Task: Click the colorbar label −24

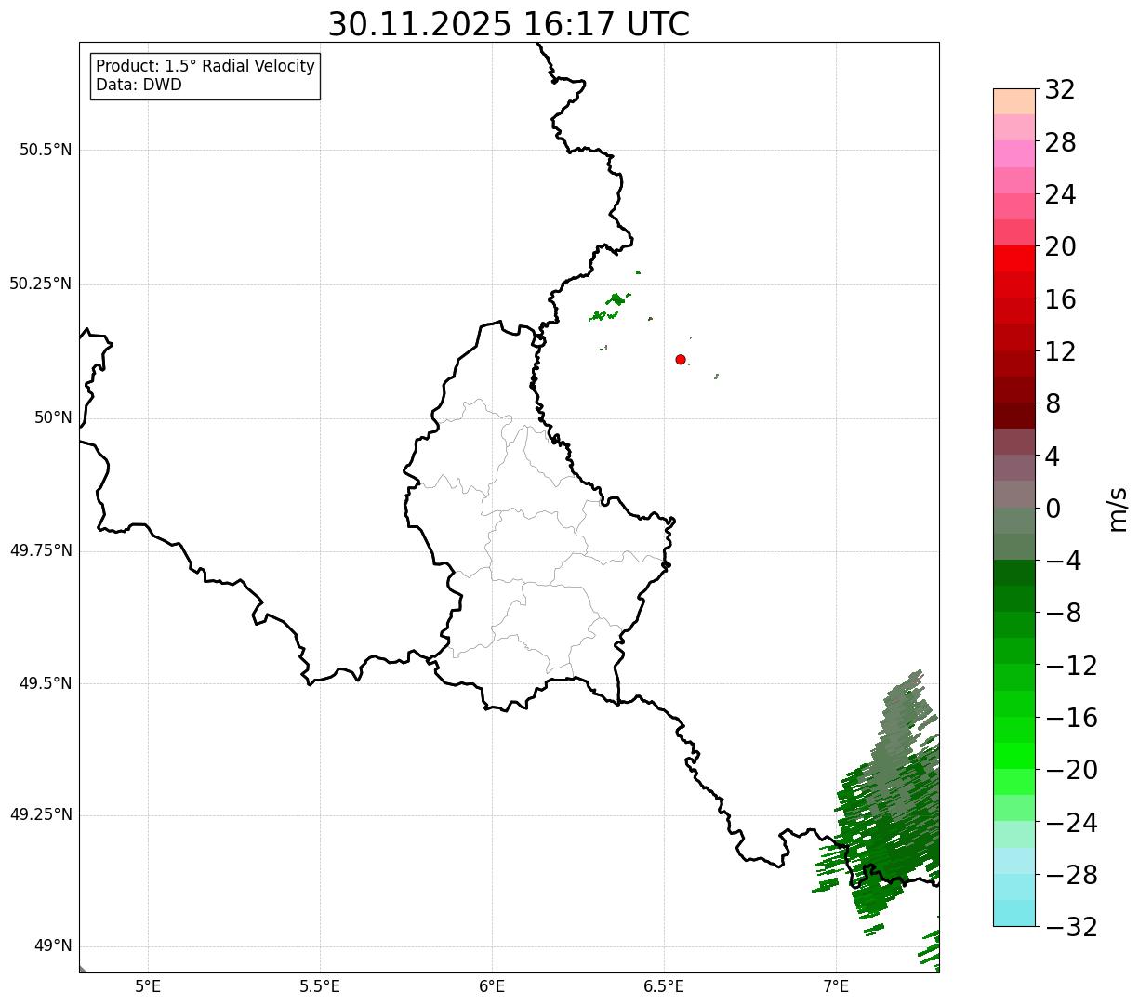Action: 1070,824
